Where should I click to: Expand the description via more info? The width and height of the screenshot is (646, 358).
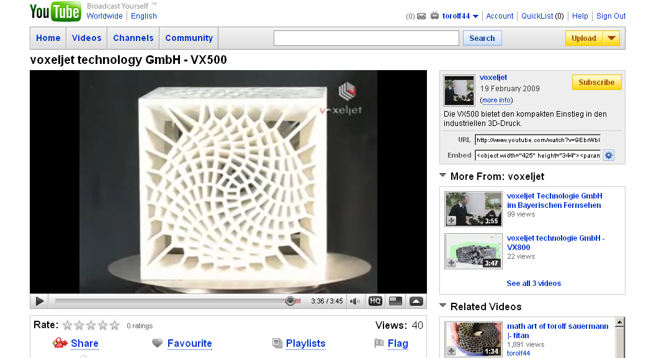pyautogui.click(x=496, y=100)
